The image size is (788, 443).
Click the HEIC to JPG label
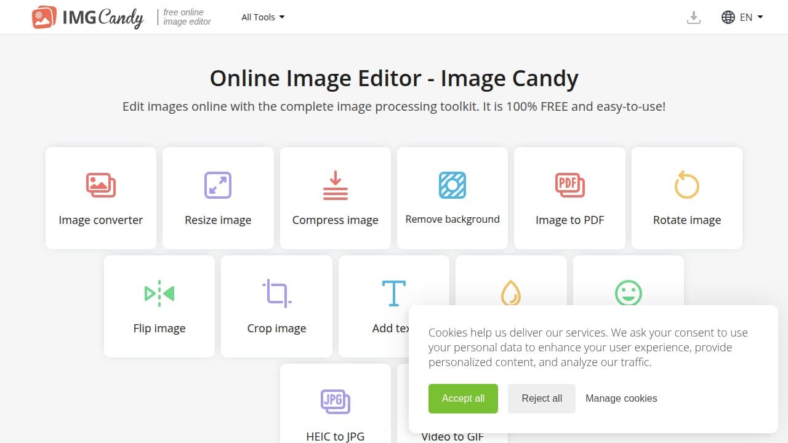click(336, 436)
